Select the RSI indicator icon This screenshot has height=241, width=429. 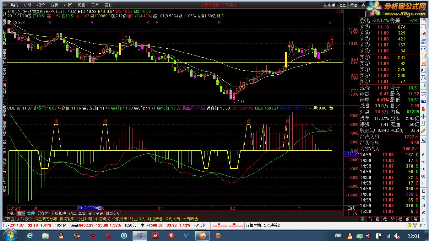[423, 102]
